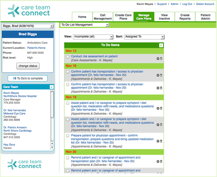Click the Admin link in top bar
The image size is (217, 177).
pyautogui.click(x=174, y=4)
